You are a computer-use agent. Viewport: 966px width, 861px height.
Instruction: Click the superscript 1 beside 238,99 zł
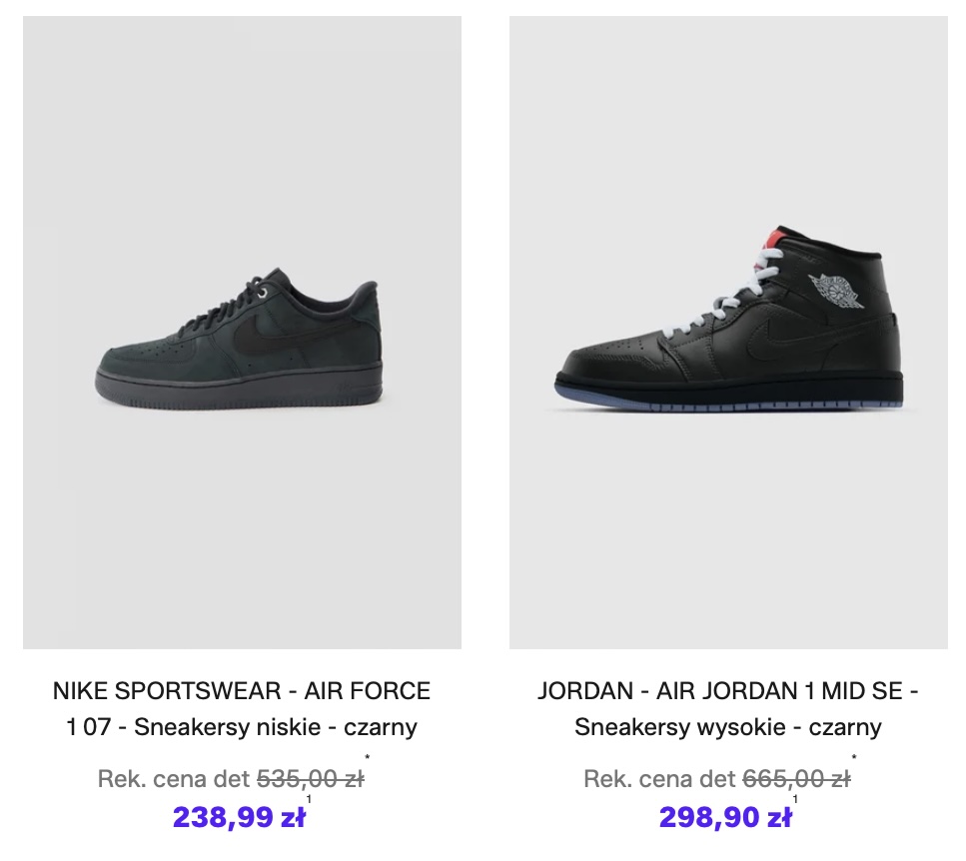pos(309,799)
